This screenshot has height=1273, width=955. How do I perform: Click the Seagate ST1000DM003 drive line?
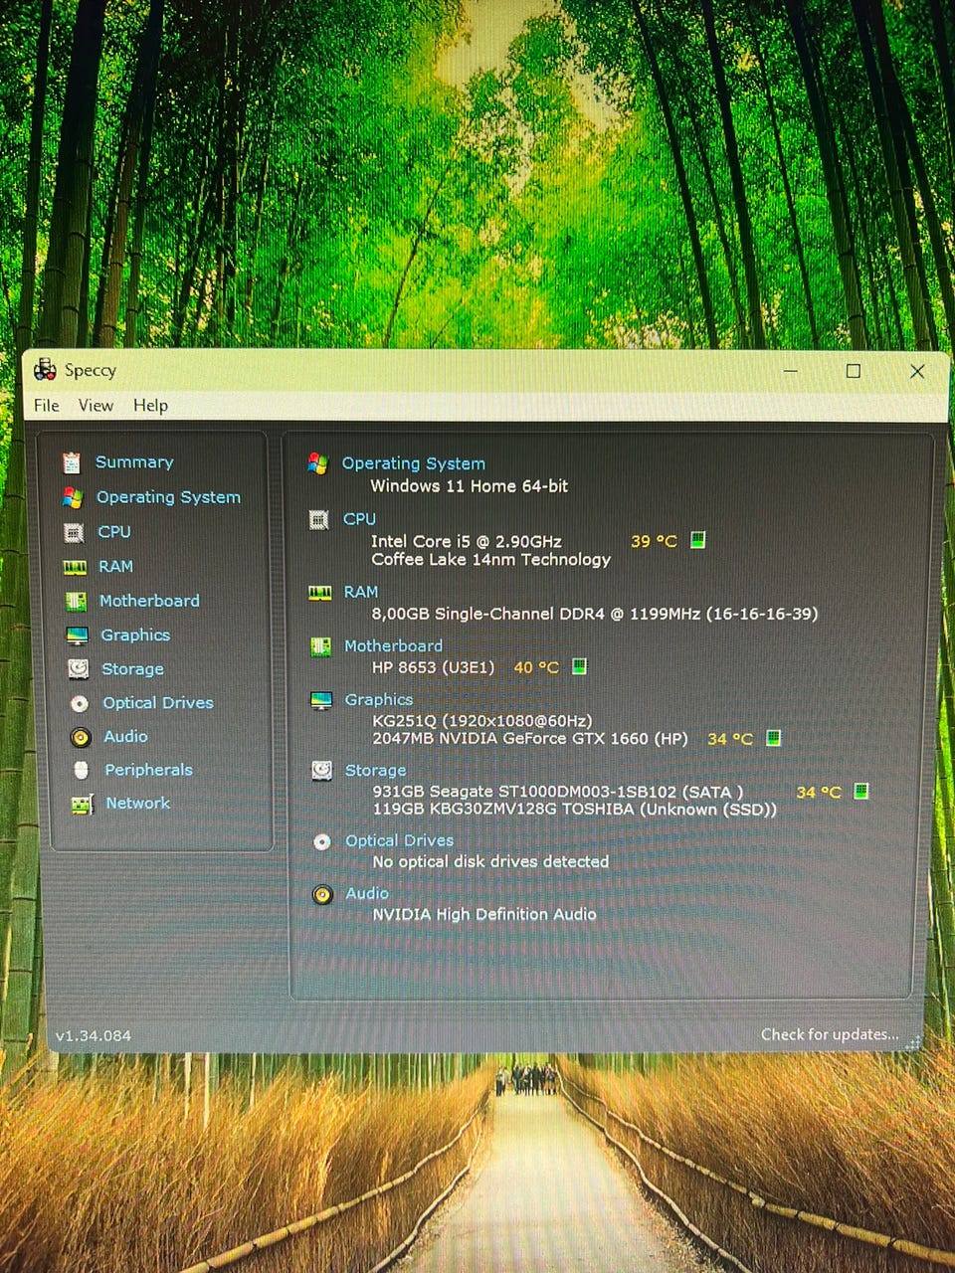pyautogui.click(x=558, y=793)
